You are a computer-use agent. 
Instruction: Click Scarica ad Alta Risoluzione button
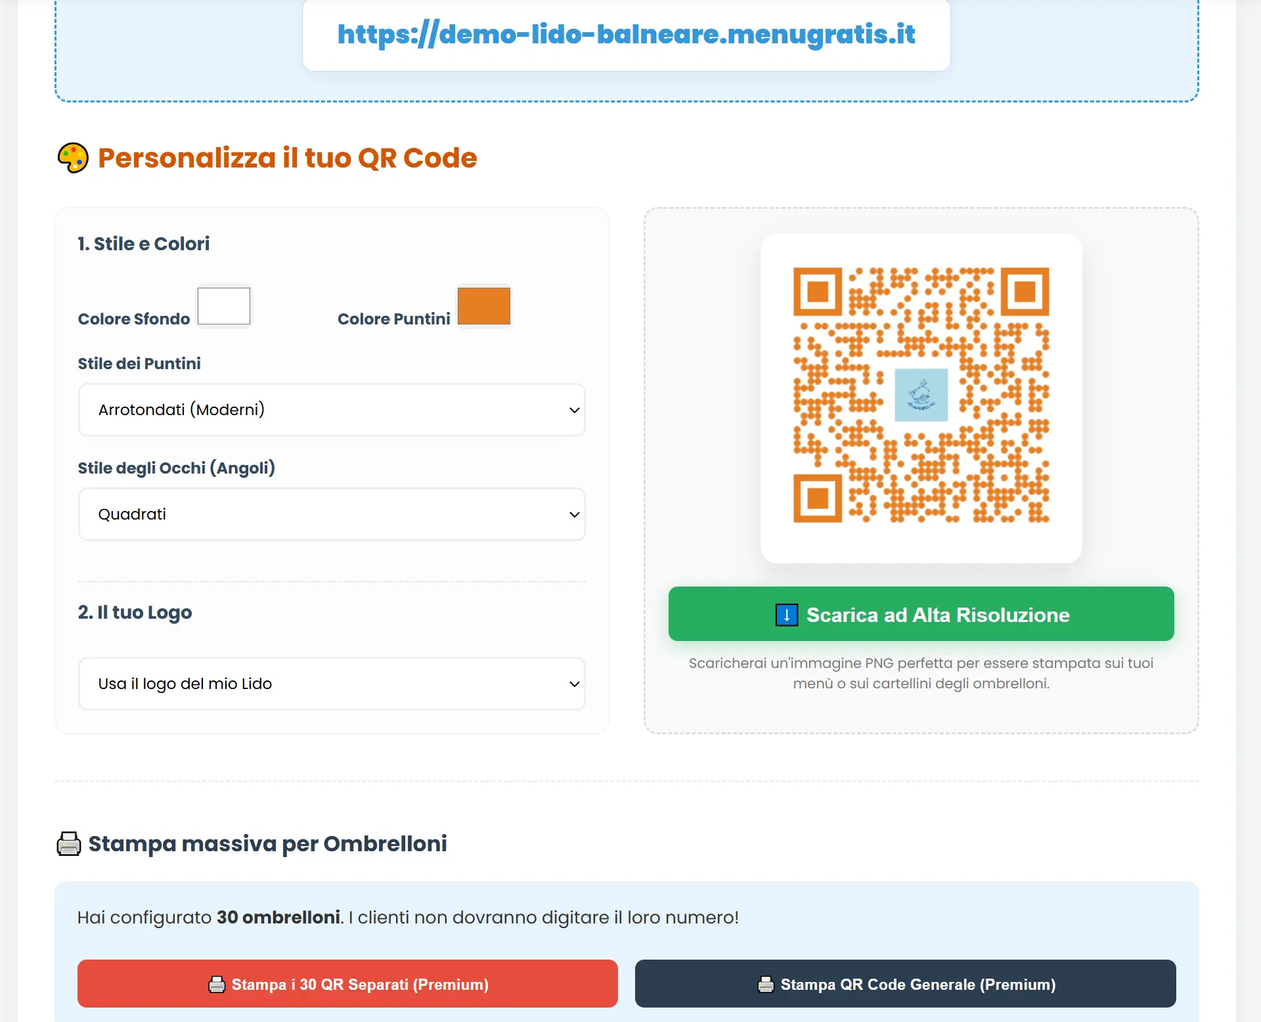[921, 614]
